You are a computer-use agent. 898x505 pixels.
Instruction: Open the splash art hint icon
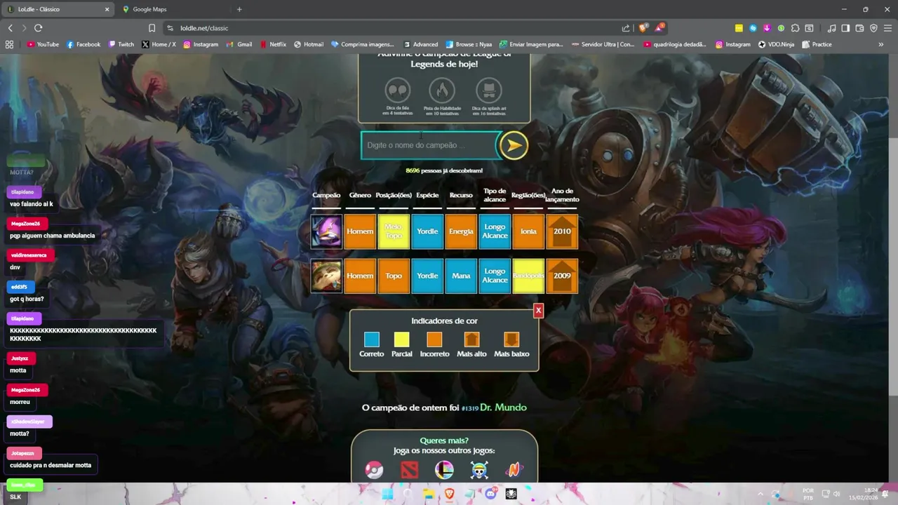489,90
